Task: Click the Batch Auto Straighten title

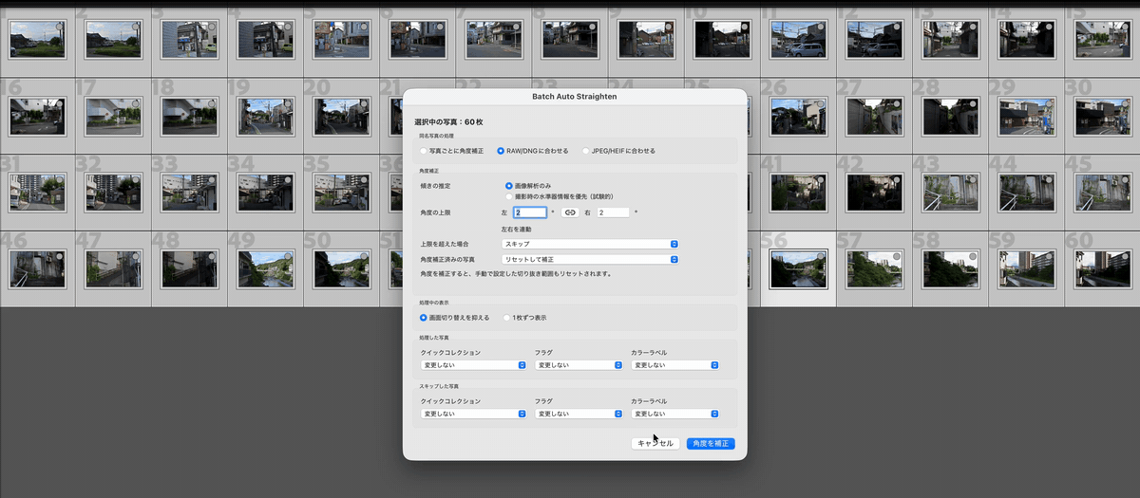Action: pyautogui.click(x=574, y=97)
